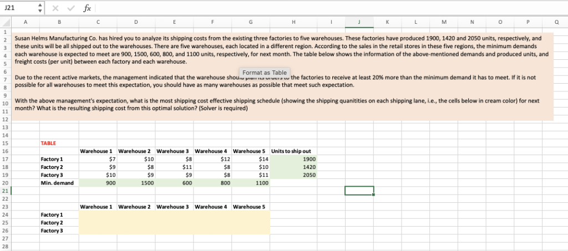Click Factory 1 to Warehouse 1 cost $7
The width and height of the screenshot is (568, 251).
(x=98, y=159)
